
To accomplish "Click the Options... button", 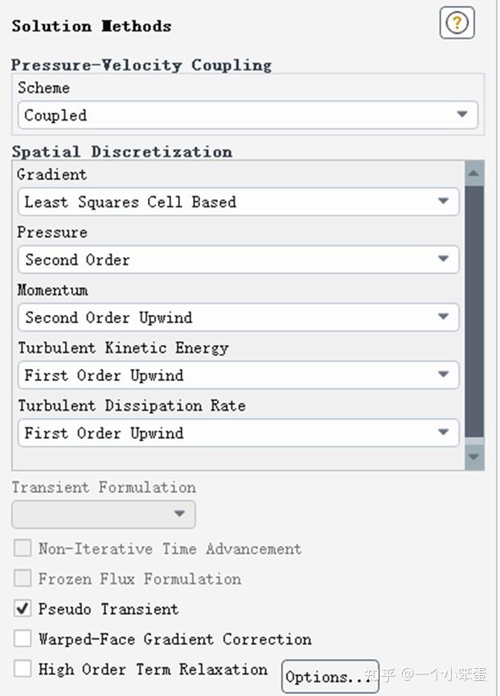I will click(330, 677).
